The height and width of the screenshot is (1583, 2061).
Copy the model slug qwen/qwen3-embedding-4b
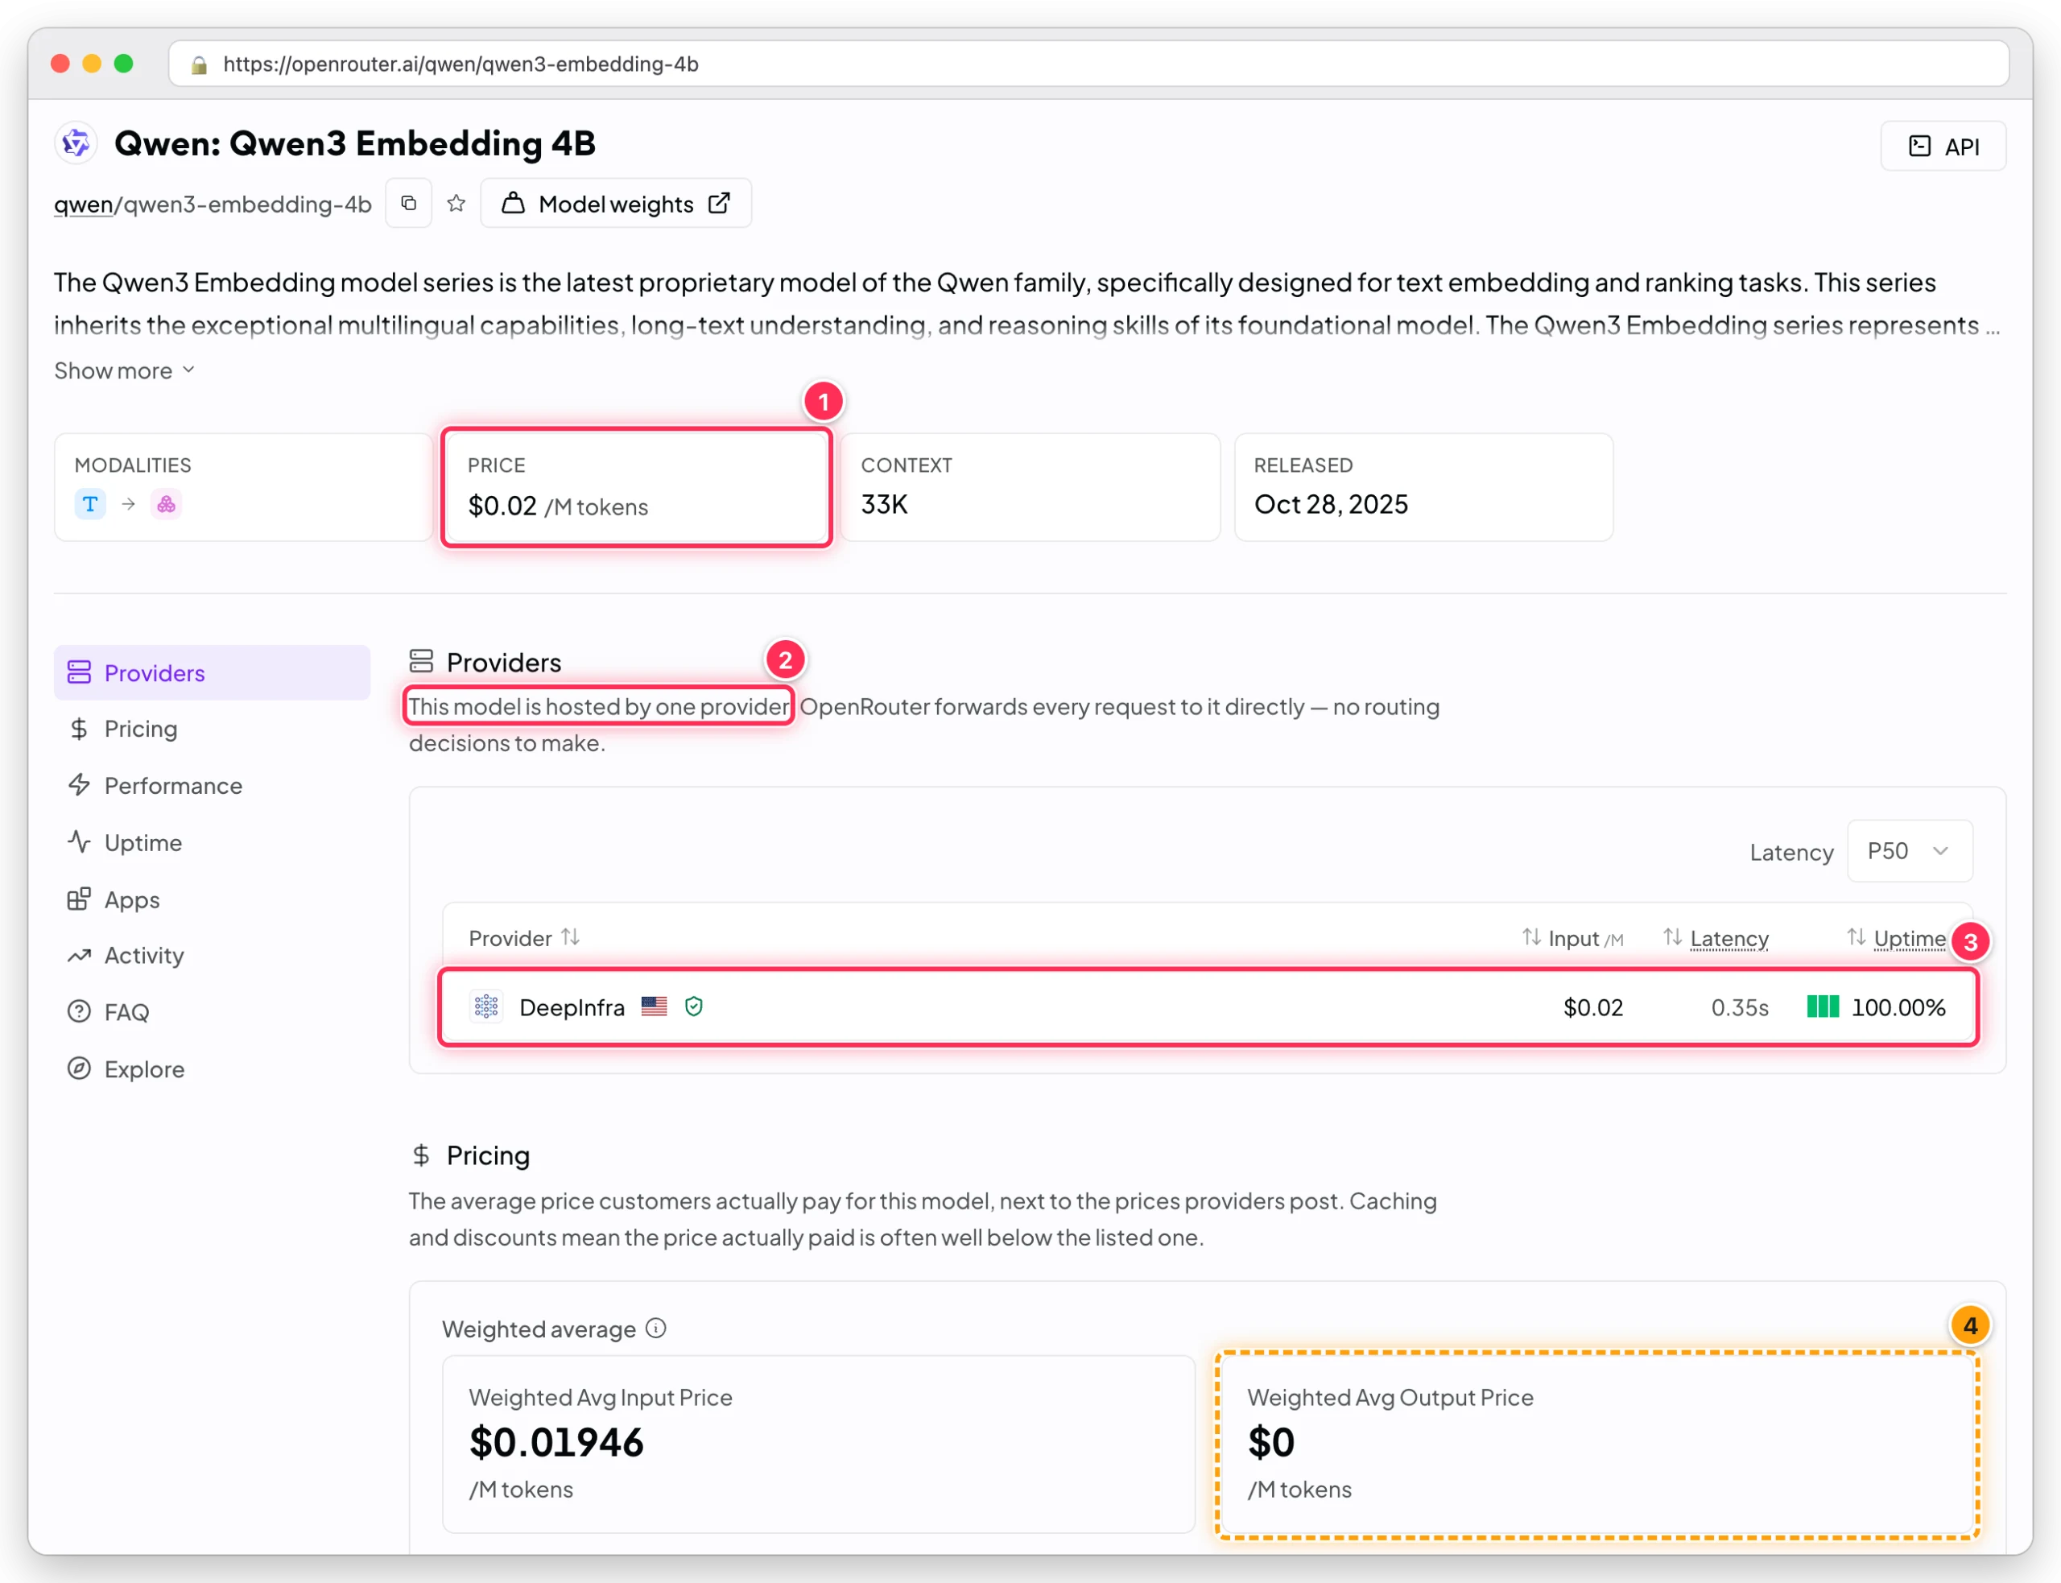click(x=409, y=204)
